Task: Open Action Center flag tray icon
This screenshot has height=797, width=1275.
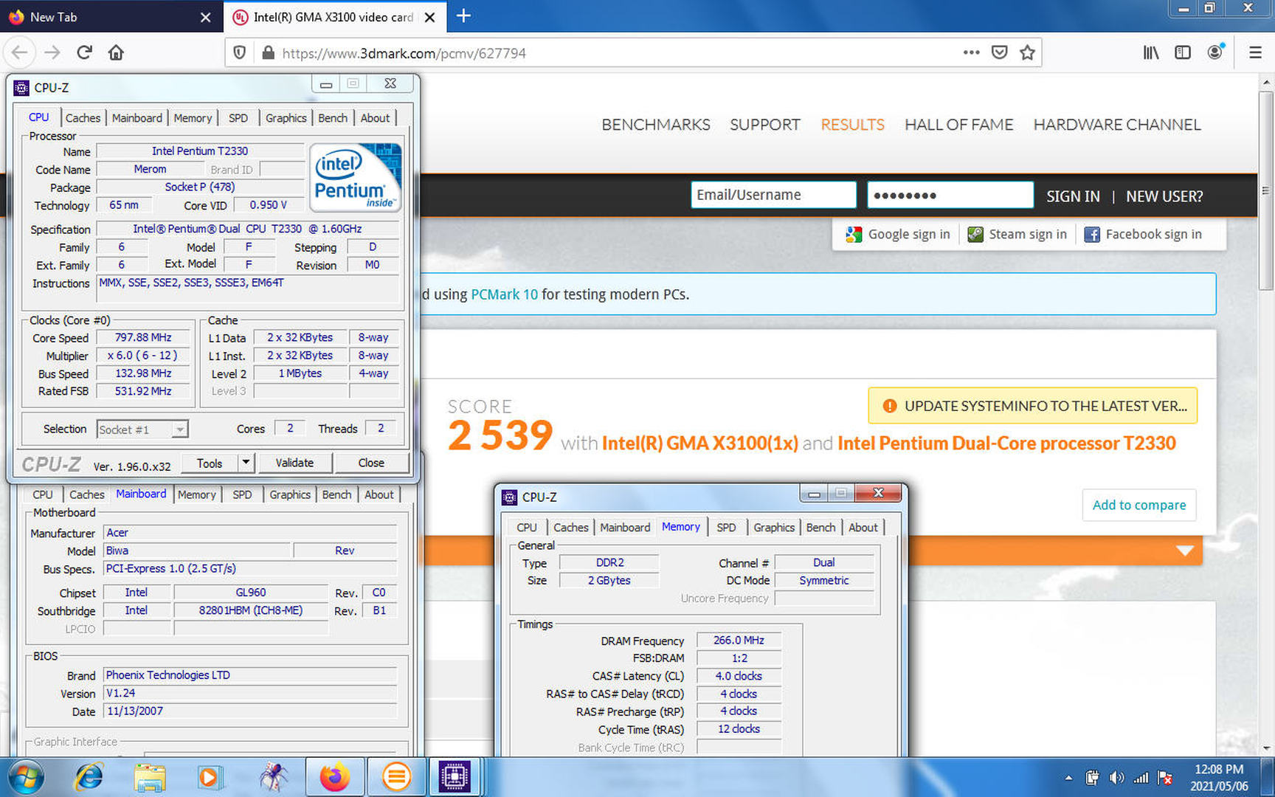Action: point(1166,778)
